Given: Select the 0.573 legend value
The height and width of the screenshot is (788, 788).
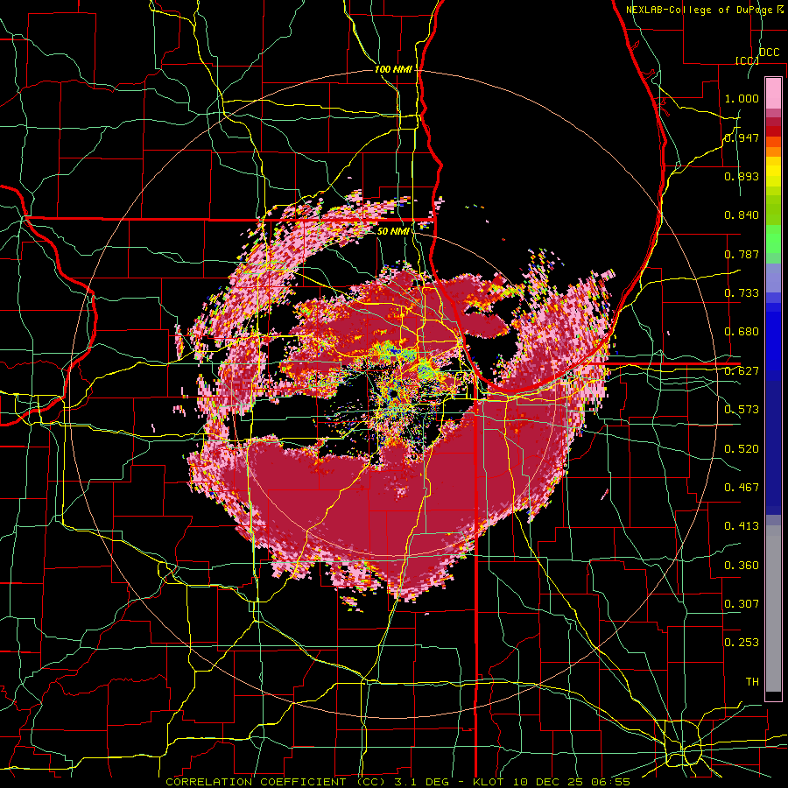Looking at the screenshot, I should (x=742, y=410).
